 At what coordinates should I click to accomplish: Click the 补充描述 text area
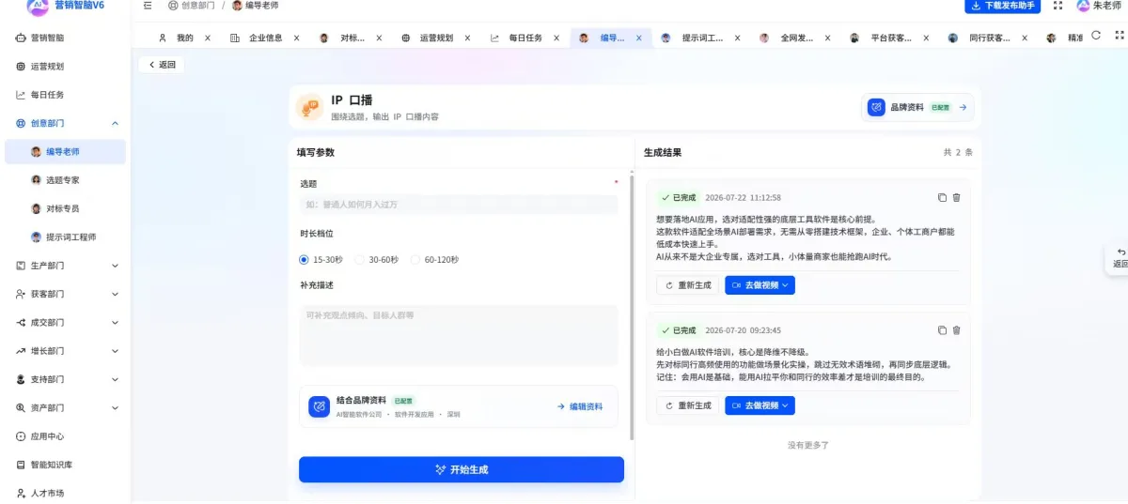(459, 335)
